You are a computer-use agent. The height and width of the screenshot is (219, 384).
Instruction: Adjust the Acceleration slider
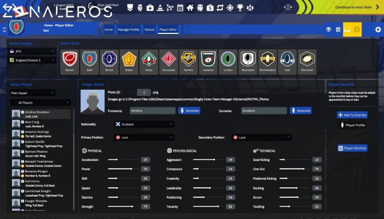(123, 160)
